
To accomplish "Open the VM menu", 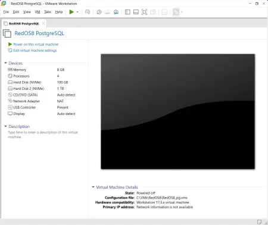I will 38,12.
